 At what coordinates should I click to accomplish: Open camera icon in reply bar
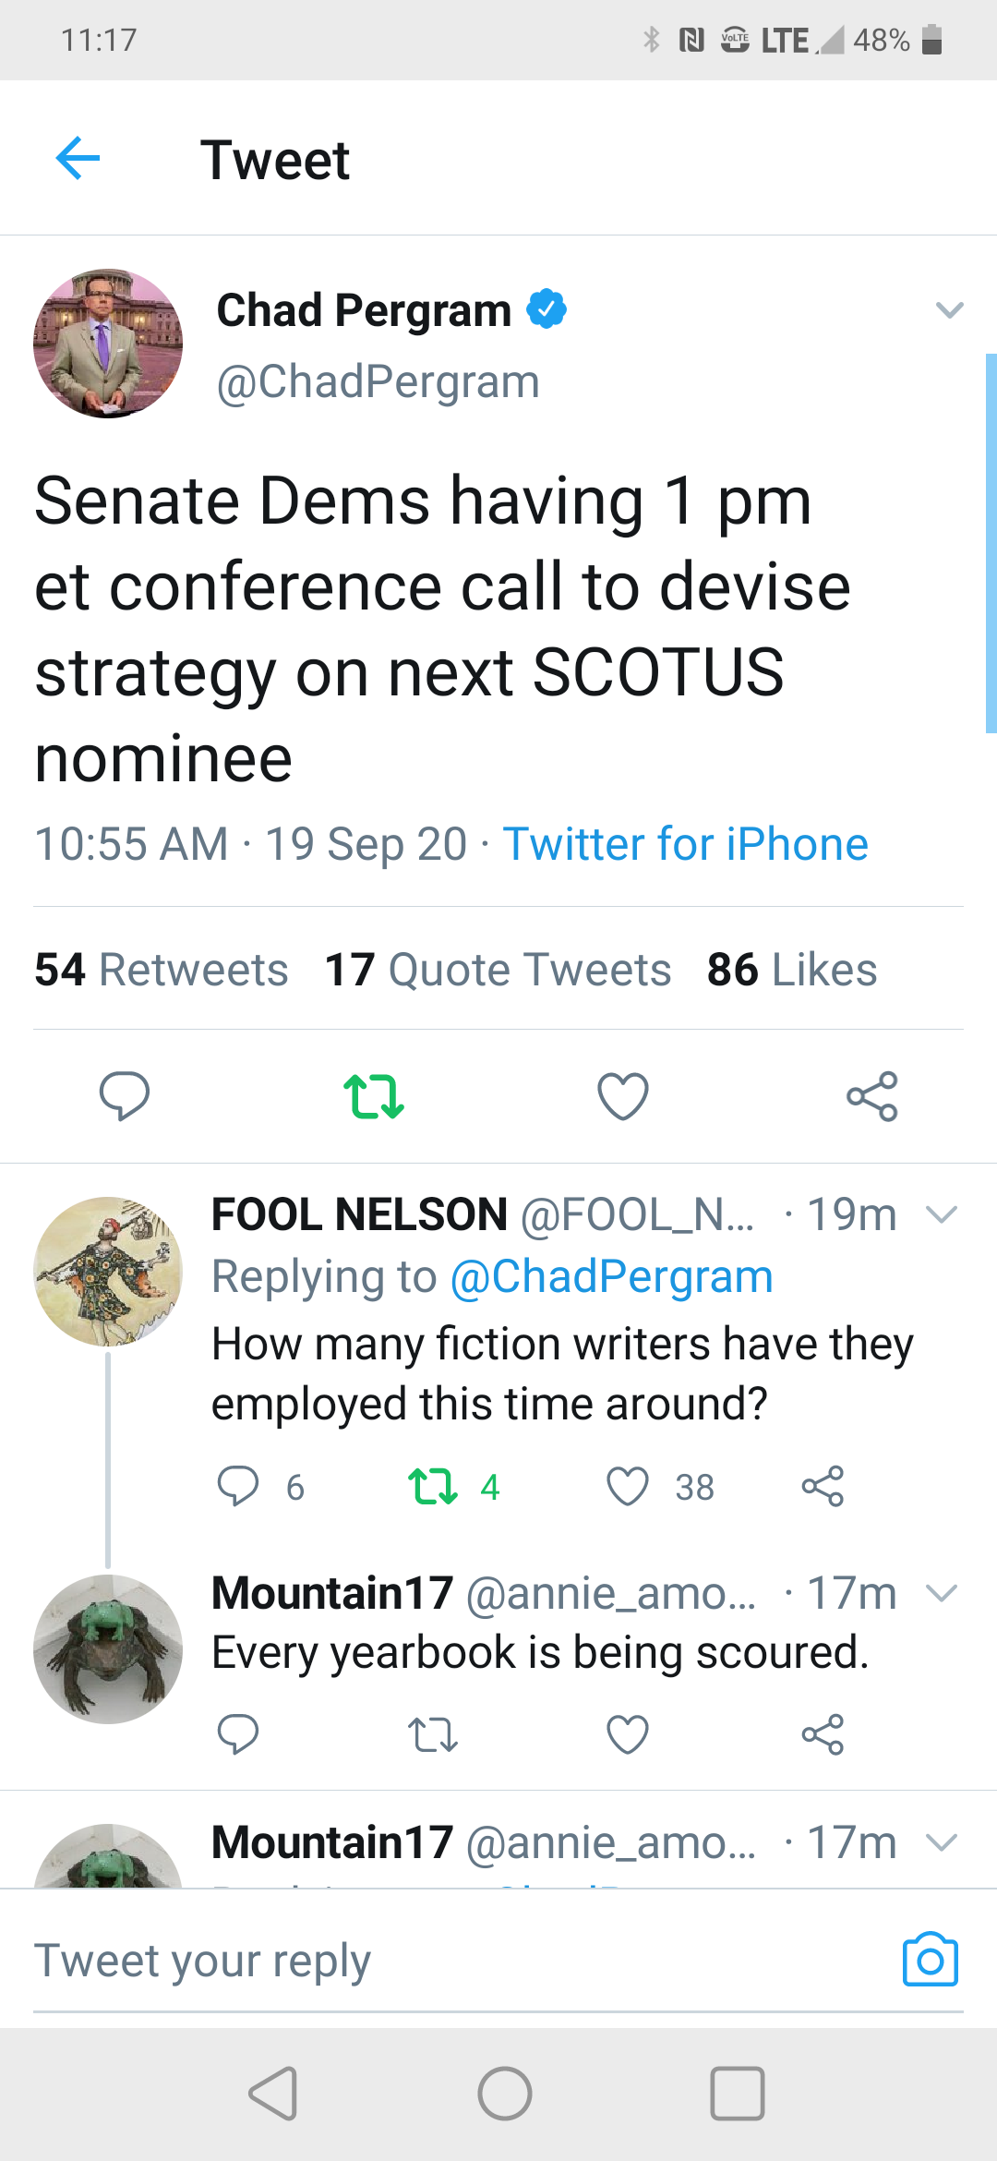coord(930,1959)
